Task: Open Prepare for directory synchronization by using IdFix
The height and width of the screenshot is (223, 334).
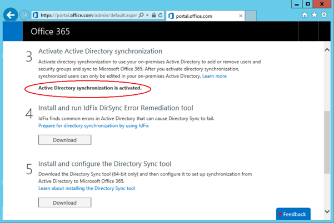Action: click(93, 126)
